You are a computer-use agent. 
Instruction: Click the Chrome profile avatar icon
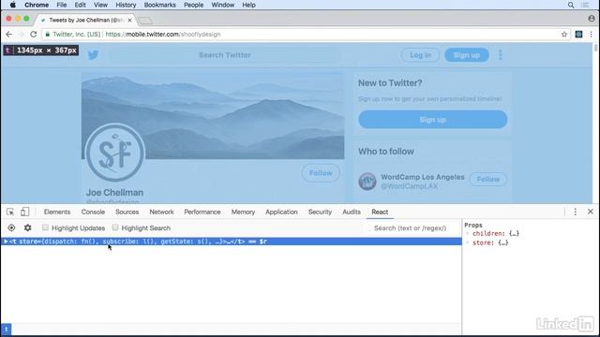[592, 19]
